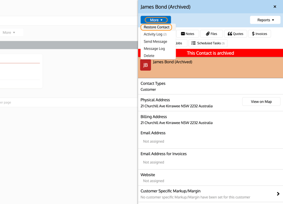This screenshot has height=204, width=283.
Task: Select Restore Contact from menu
Action: coord(156,27)
